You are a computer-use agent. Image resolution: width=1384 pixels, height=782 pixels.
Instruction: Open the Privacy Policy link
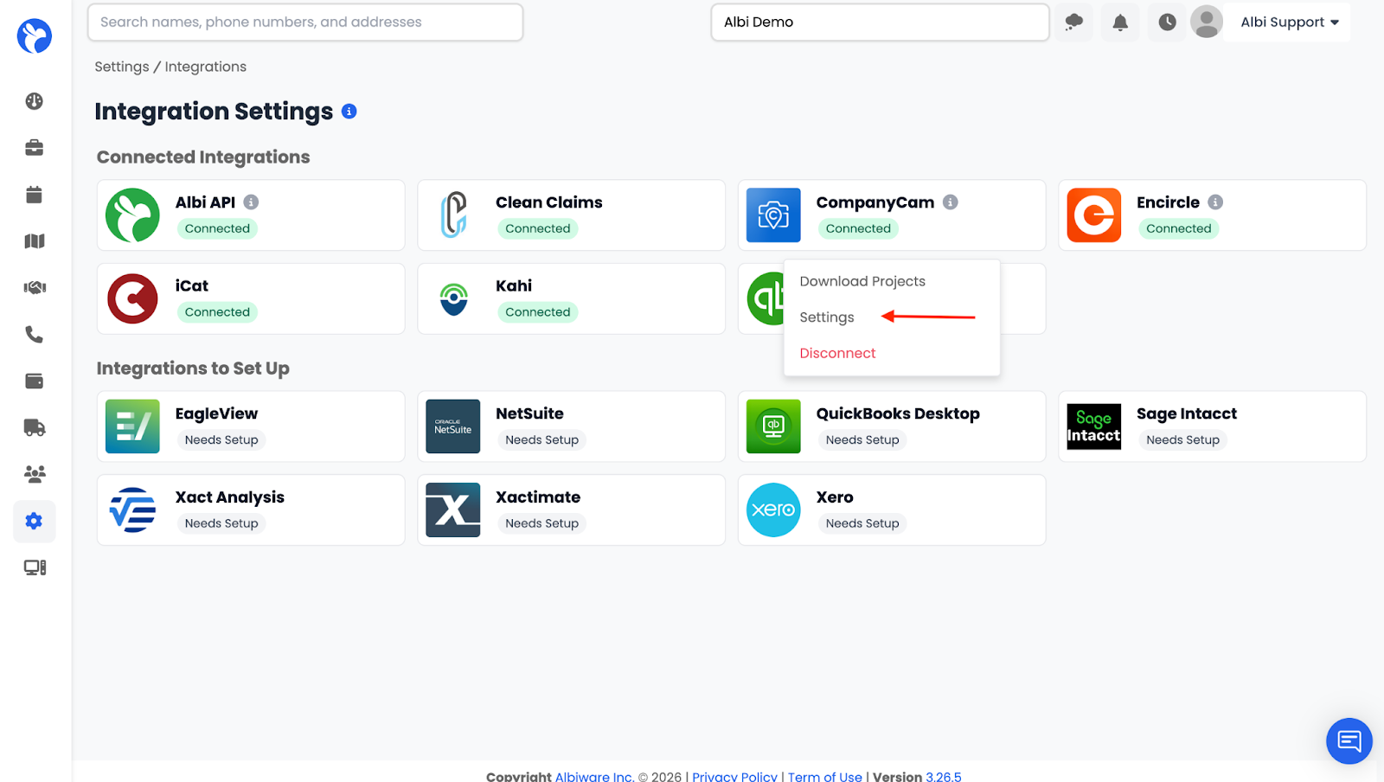coord(734,776)
